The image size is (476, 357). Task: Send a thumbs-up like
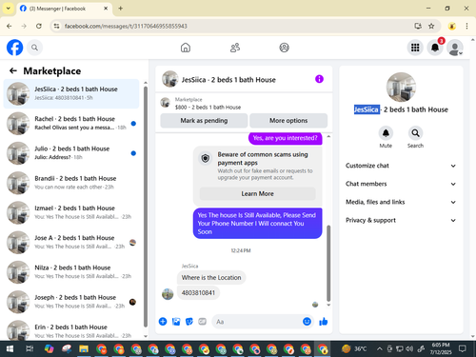[324, 322]
